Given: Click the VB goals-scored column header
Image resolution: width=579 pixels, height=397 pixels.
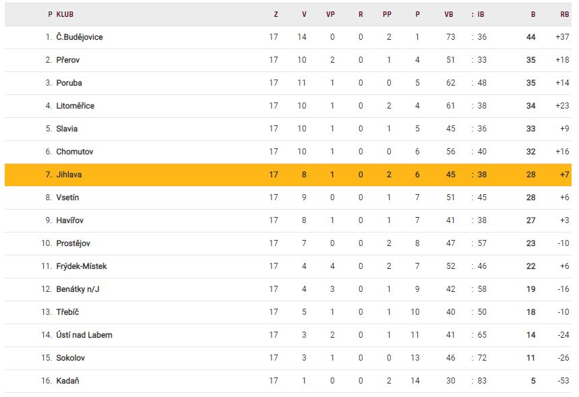Looking at the screenshot, I should tap(449, 14).
